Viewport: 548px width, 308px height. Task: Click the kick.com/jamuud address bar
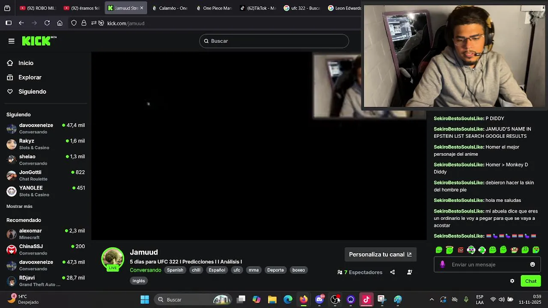point(126,24)
